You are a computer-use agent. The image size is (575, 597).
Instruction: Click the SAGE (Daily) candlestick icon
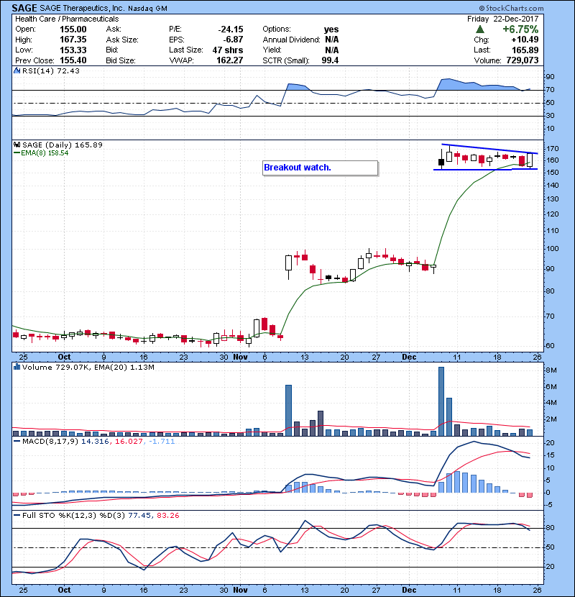pos(17,145)
